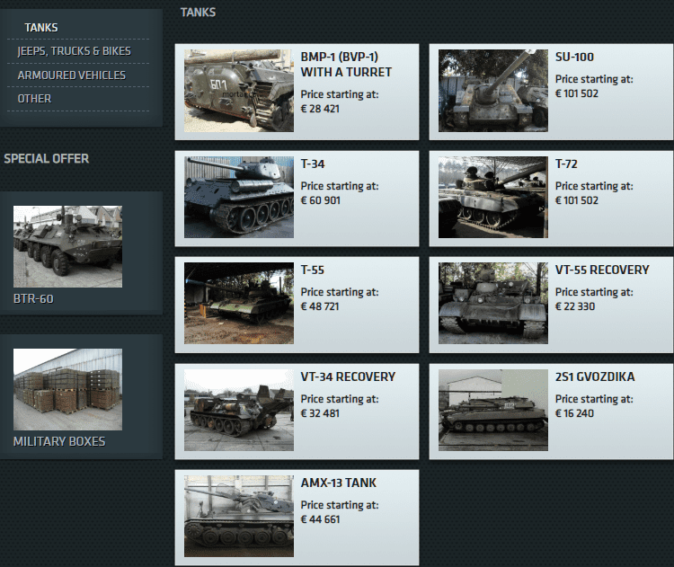Open the Armoured Vehicles category
The image size is (674, 567).
point(71,75)
